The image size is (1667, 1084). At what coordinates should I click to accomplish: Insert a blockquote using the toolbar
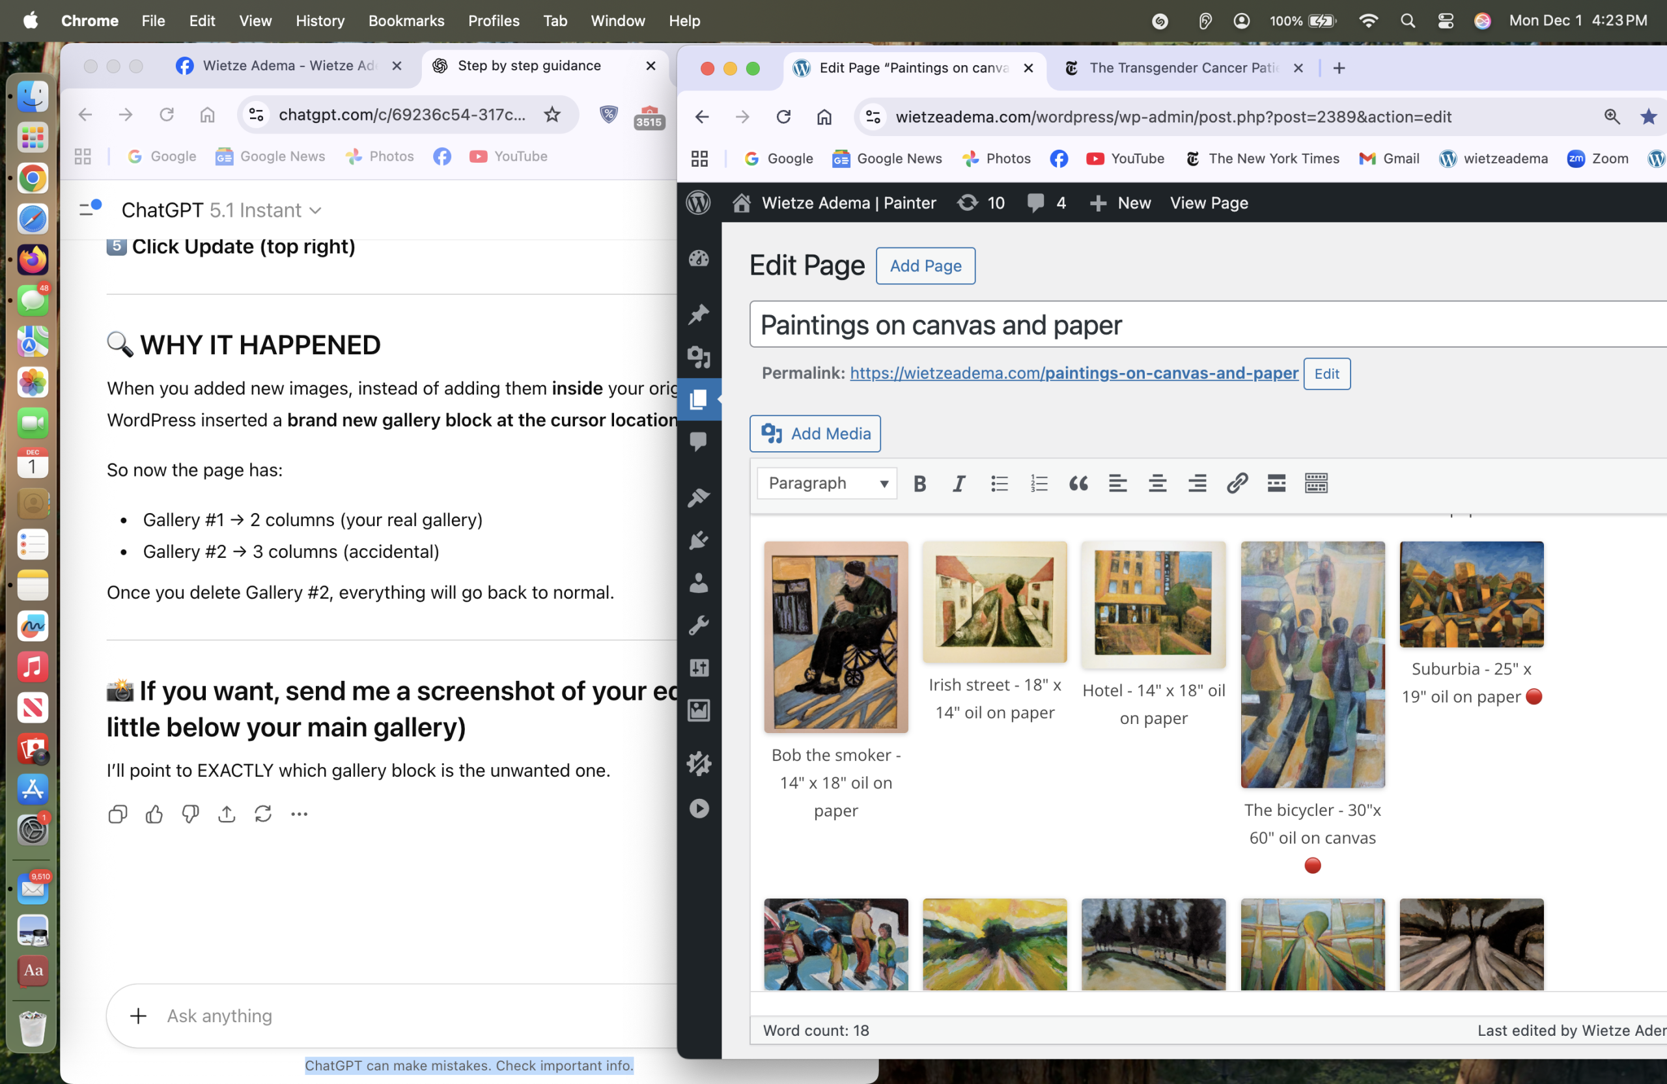tap(1078, 483)
